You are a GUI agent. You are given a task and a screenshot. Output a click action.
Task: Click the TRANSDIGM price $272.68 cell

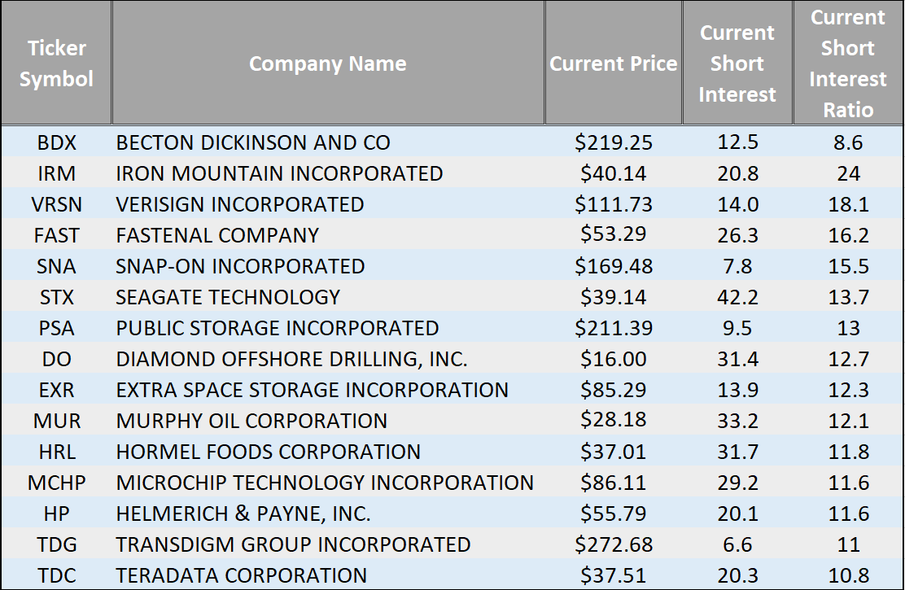(613, 544)
